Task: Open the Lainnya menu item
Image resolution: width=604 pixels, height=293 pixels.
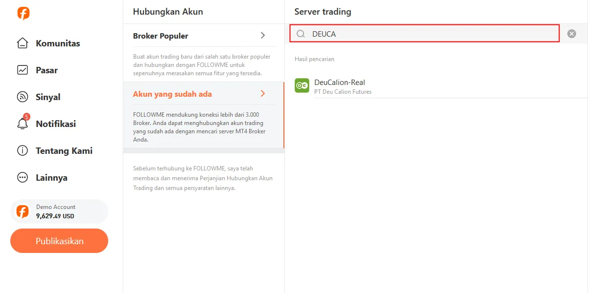Action: click(51, 177)
